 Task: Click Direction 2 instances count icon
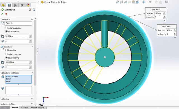coord(3,67)
